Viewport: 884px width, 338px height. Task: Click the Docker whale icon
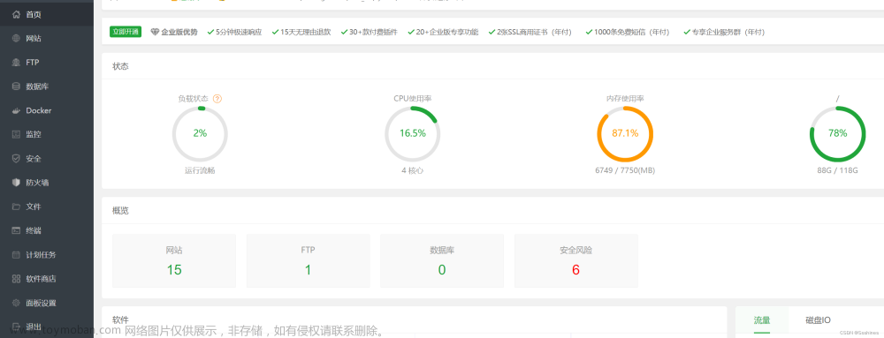click(16, 111)
